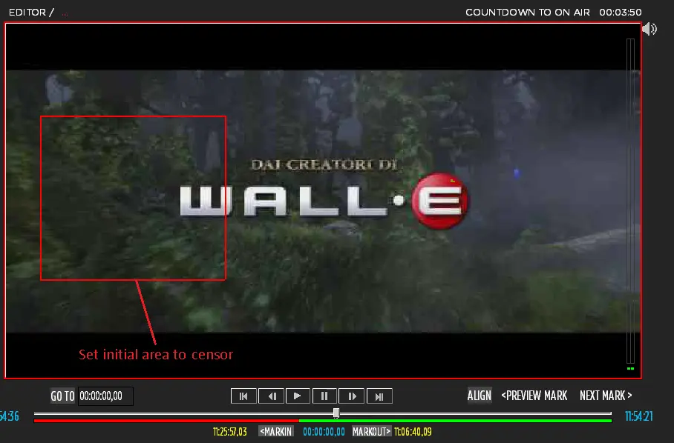Mute audio with the speaker icon
The width and height of the screenshot is (674, 443).
[x=650, y=29]
